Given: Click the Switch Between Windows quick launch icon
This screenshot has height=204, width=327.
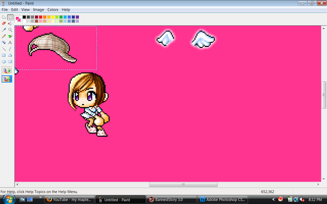Looking at the screenshot, I should pos(30,199).
